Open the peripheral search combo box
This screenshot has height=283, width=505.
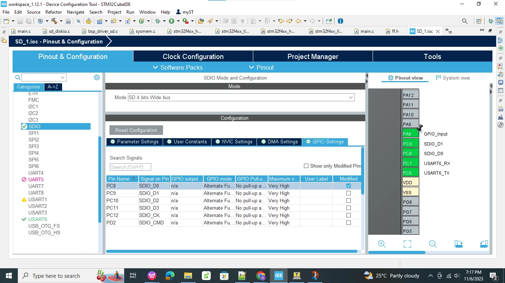click(44, 77)
